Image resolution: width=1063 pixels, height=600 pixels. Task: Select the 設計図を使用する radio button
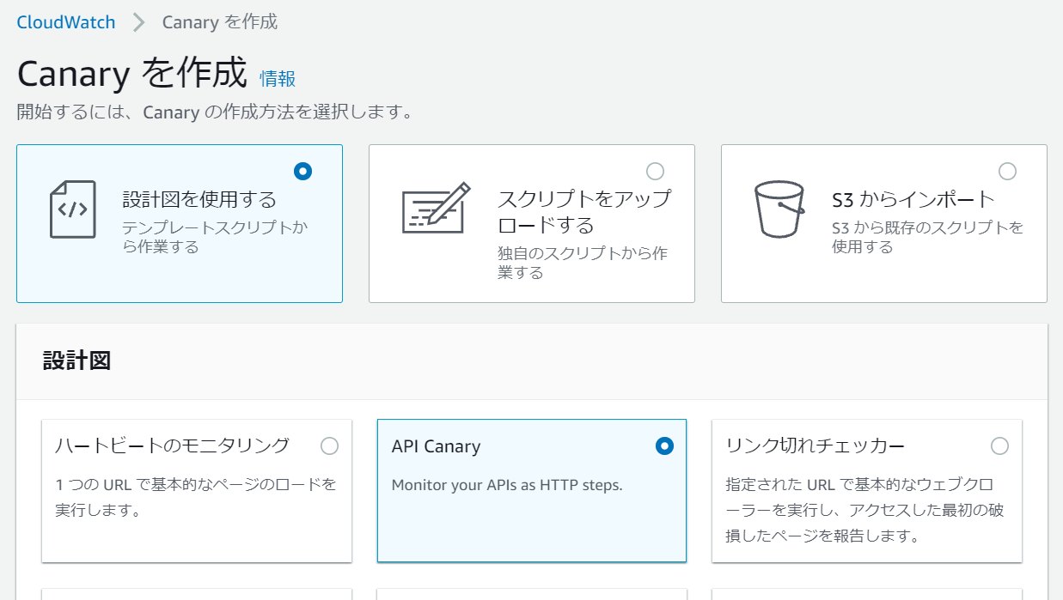click(x=302, y=171)
